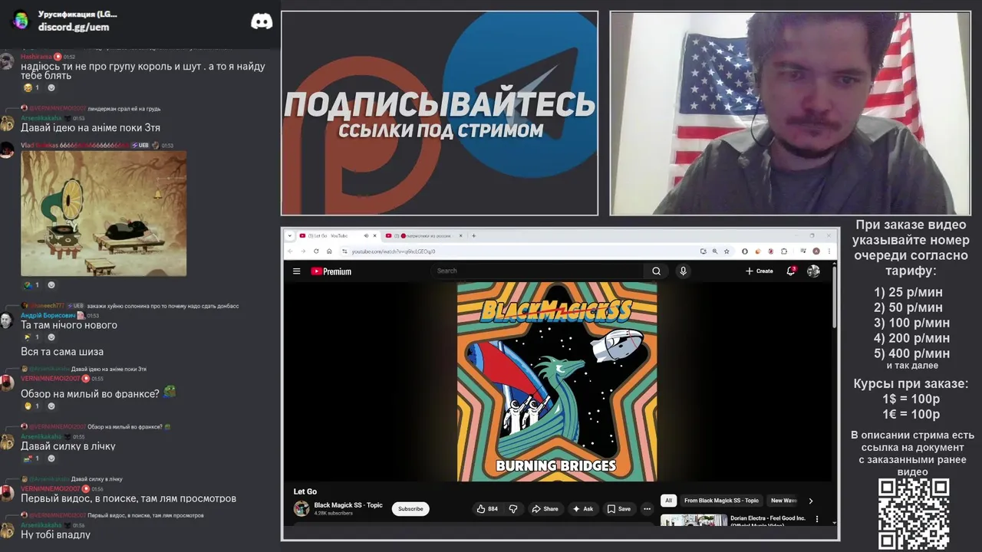
Task: Open the YouTube account avatar menu
Action: [x=813, y=271]
